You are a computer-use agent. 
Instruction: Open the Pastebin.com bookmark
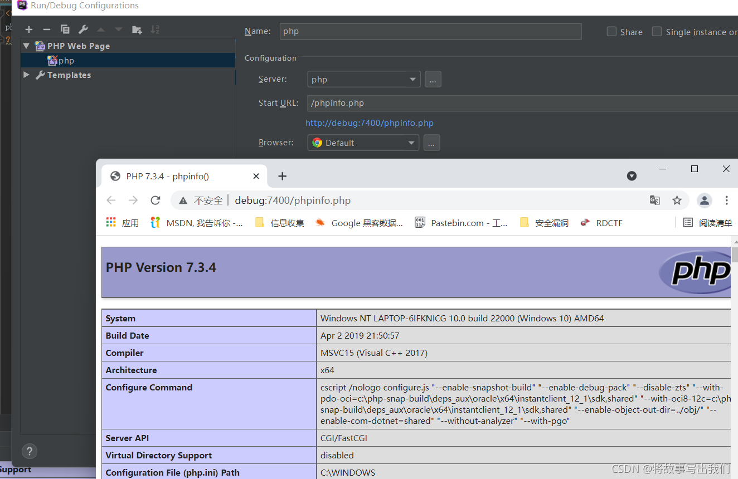[461, 223]
